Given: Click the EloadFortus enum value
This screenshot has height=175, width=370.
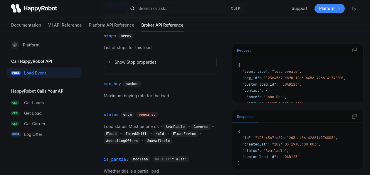Looking at the screenshot, I should point(184,134).
